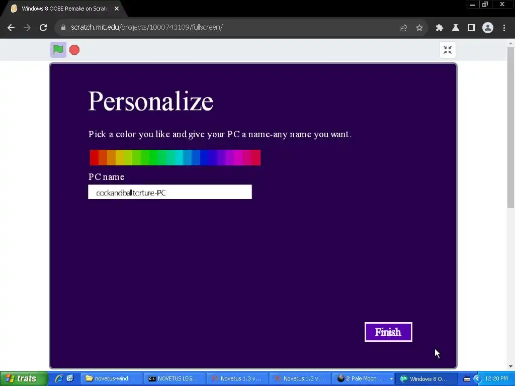Close the Windows 8 OOBE Remake tab
The image size is (515, 386).
click(x=117, y=9)
